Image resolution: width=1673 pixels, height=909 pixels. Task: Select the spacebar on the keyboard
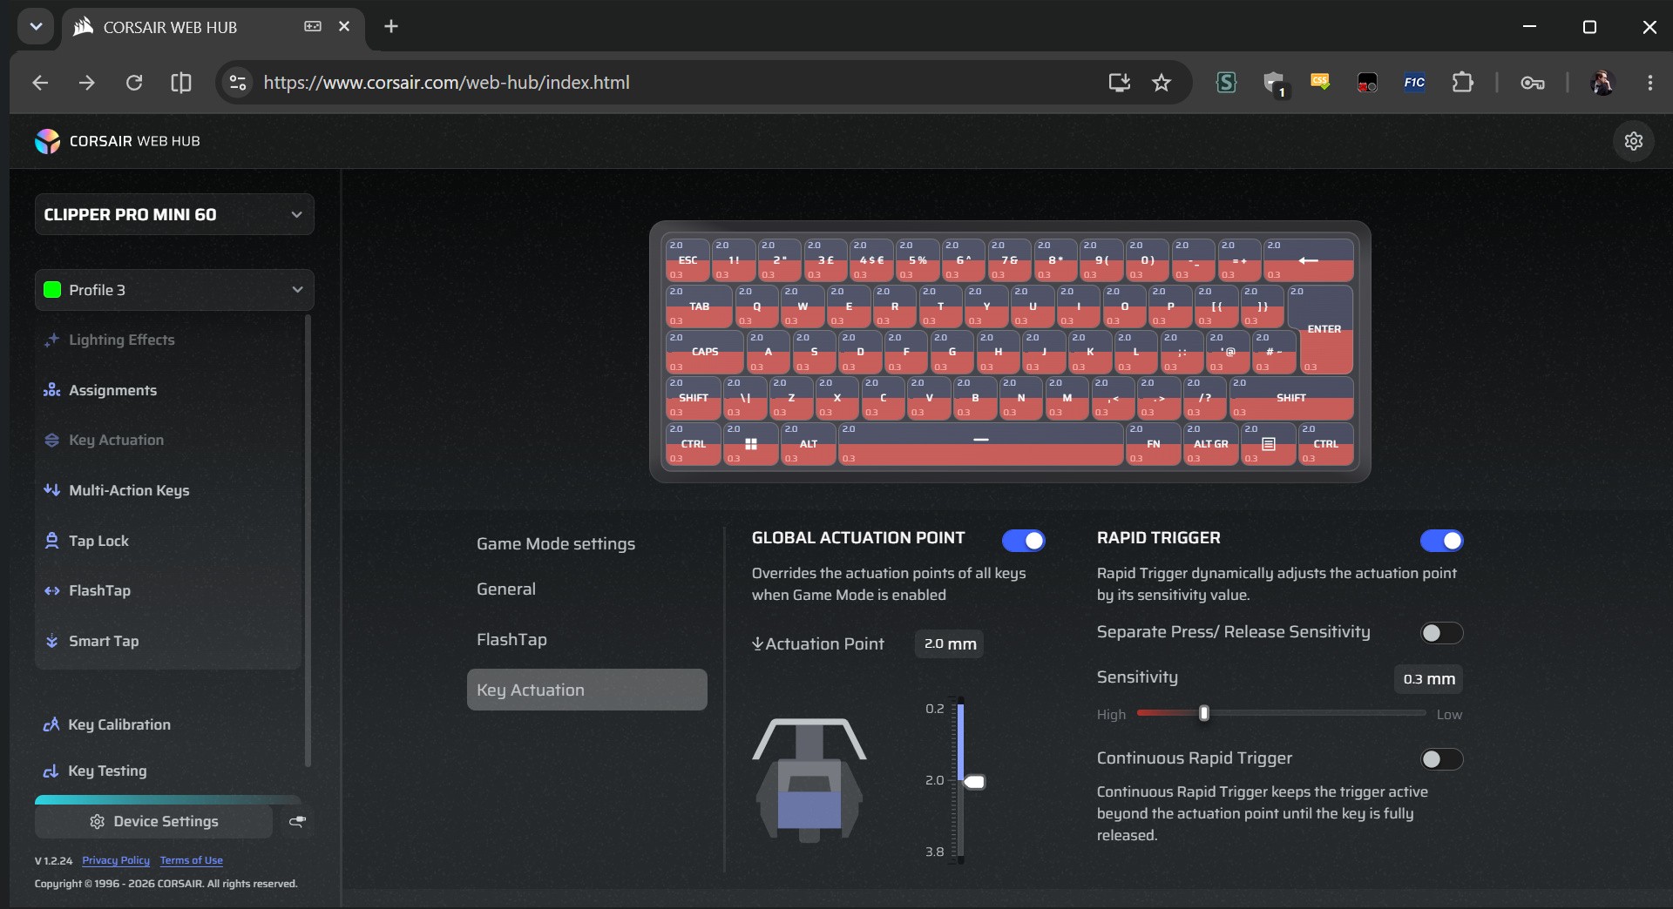pos(980,444)
